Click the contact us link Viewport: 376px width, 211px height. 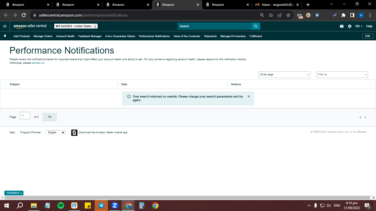tap(38, 63)
